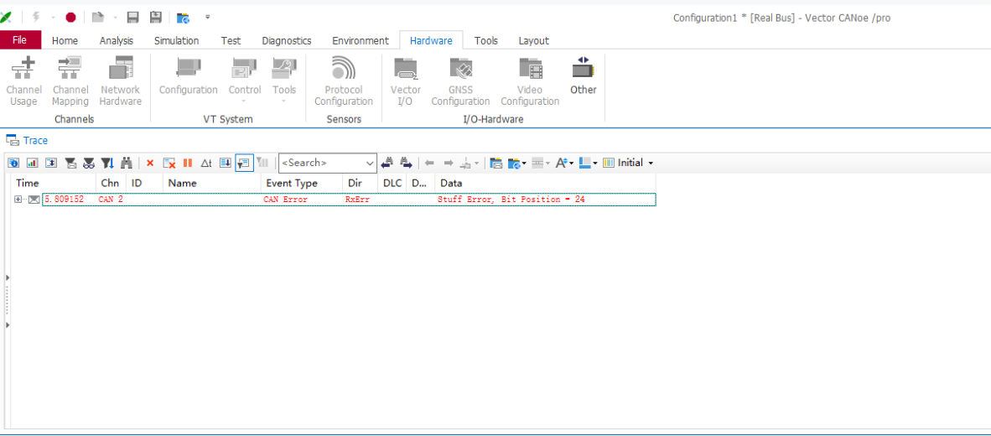Open the start measurement dropdown arrow
This screenshot has height=436, width=991.
pyautogui.click(x=53, y=17)
